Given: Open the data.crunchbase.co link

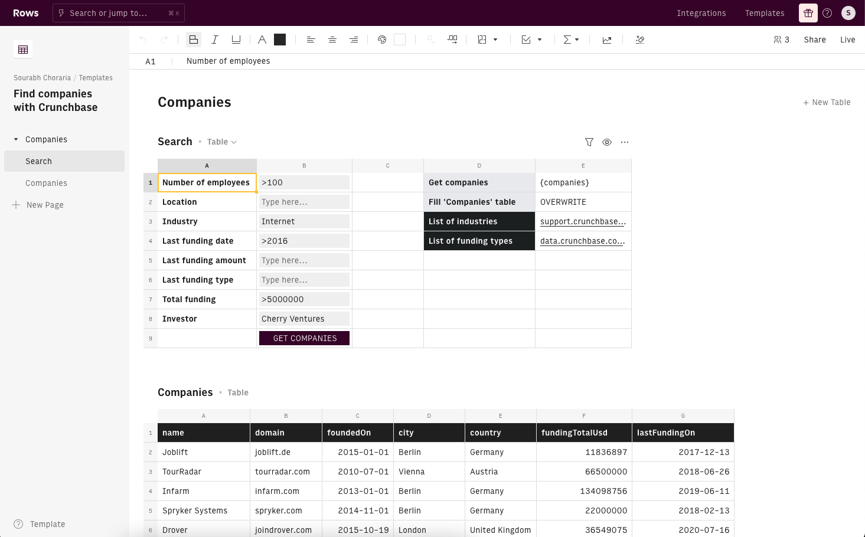Looking at the screenshot, I should click(x=583, y=241).
